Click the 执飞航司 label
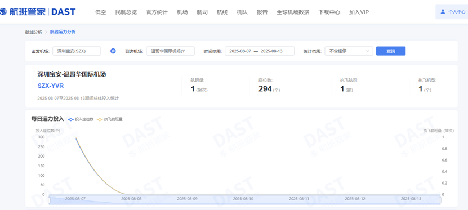Screen dimensions: 468x210 pyautogui.click(x=349, y=80)
